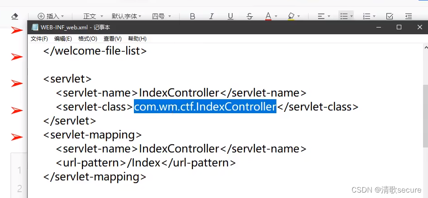Click the <servlet-mapping> opening tag line

point(93,134)
